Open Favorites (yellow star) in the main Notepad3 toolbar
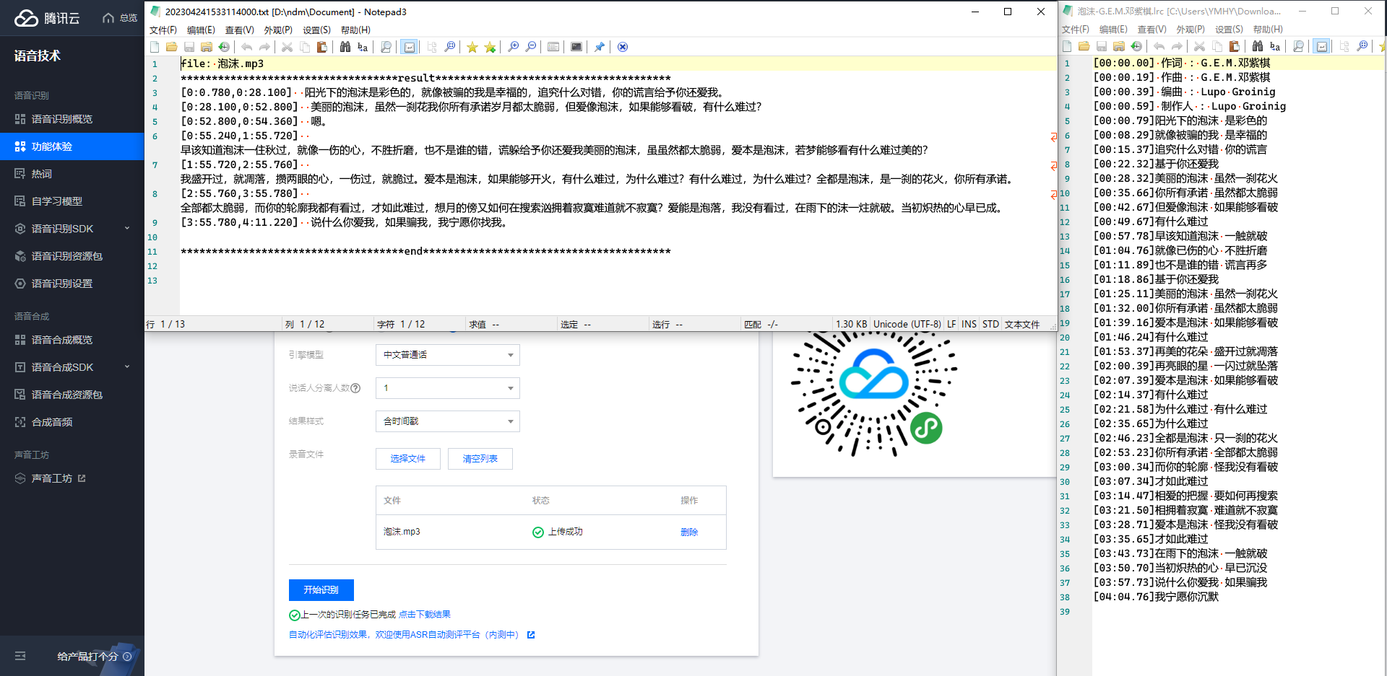The image size is (1387, 676). 472,47
